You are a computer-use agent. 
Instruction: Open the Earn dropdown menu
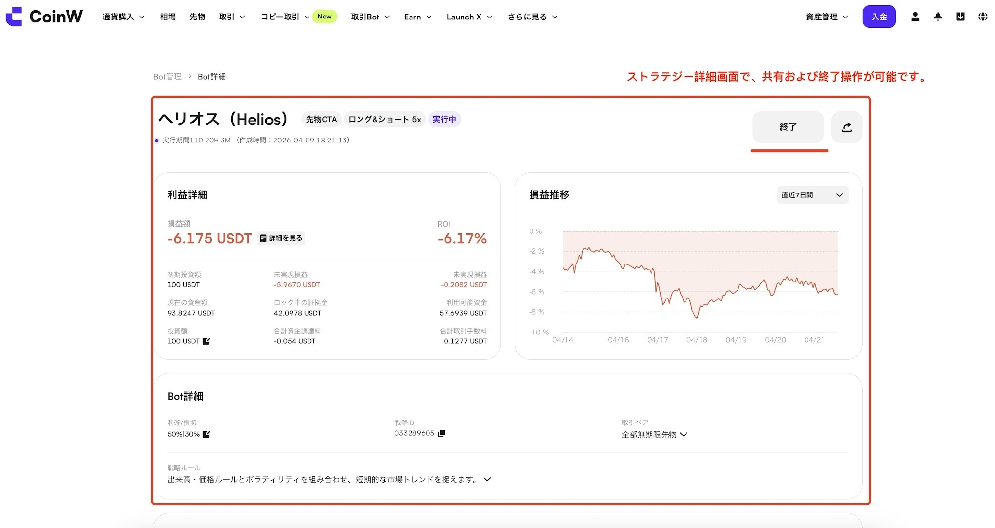click(418, 17)
